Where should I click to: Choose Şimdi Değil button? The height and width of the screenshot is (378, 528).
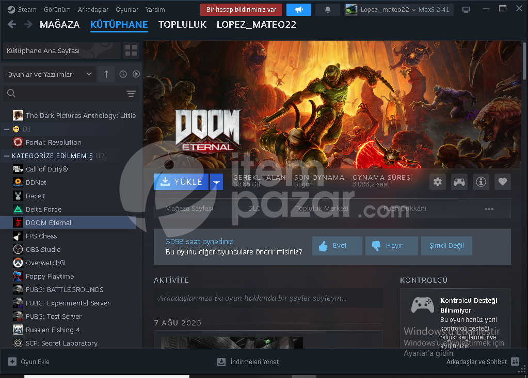tap(446, 246)
